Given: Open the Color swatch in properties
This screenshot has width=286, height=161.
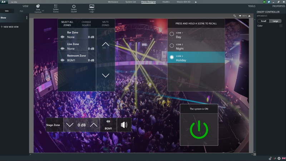Looking at the screenshot, I should click(281, 26).
